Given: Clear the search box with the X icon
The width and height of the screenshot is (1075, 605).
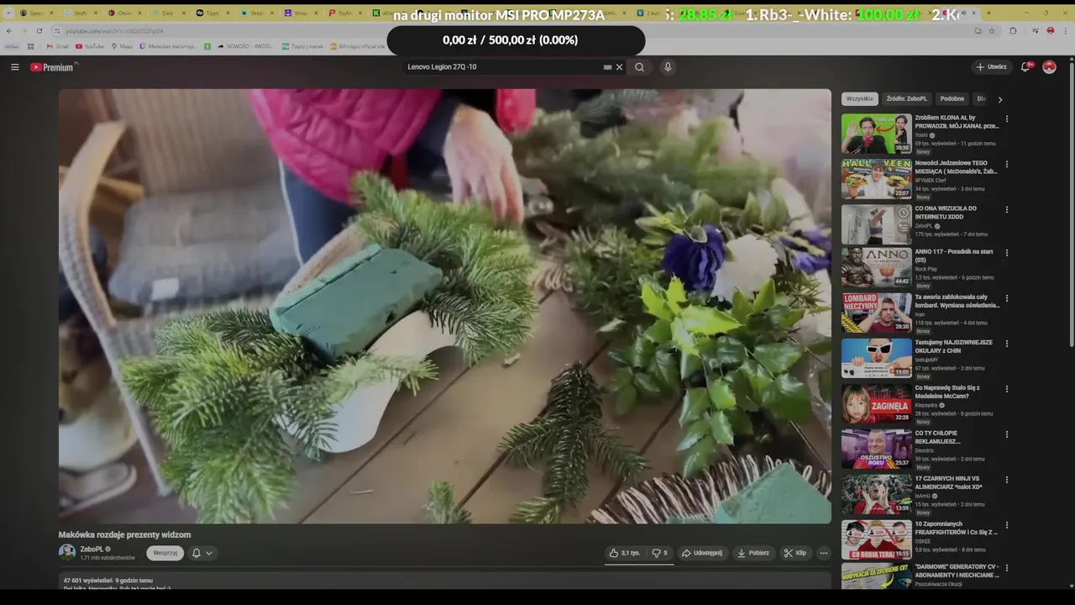Looking at the screenshot, I should pyautogui.click(x=619, y=67).
